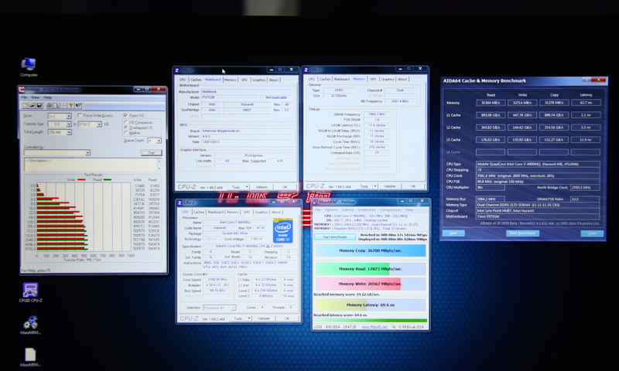Click the Memory Latency bar in MaxxMEM
Image resolution: width=619 pixels, height=371 pixels.
pos(371,305)
